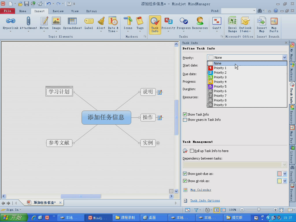
Task: Click the Windows 开始 start button
Action: 14,218
